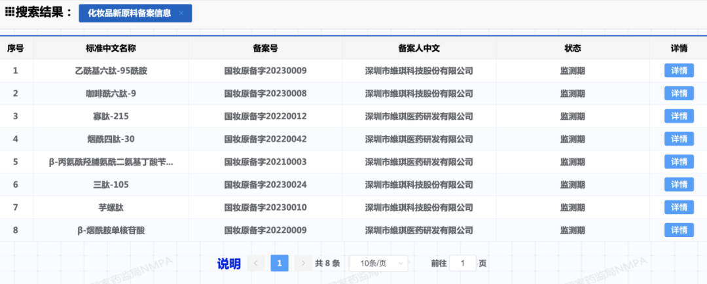Open 详情 for β-烟酰胺单核苷酸
Screen dimensions: 707x284
[x=679, y=230]
